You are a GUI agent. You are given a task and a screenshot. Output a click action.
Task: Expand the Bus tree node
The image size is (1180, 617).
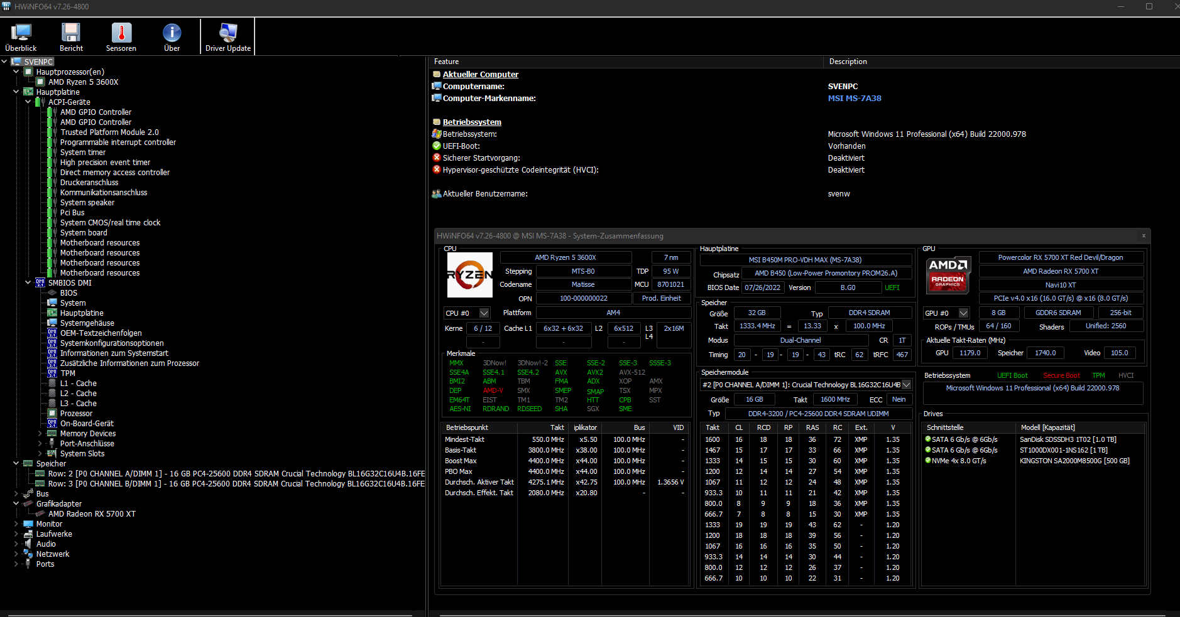pos(16,493)
